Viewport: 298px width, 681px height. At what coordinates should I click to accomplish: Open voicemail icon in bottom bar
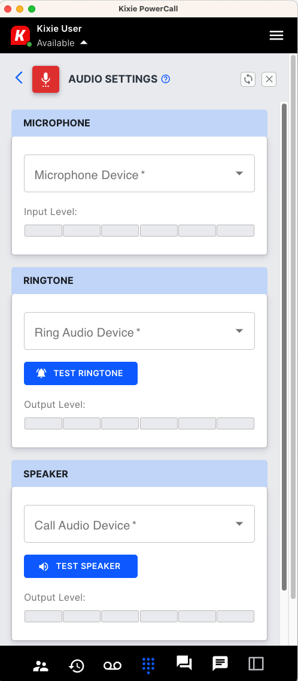tap(112, 665)
